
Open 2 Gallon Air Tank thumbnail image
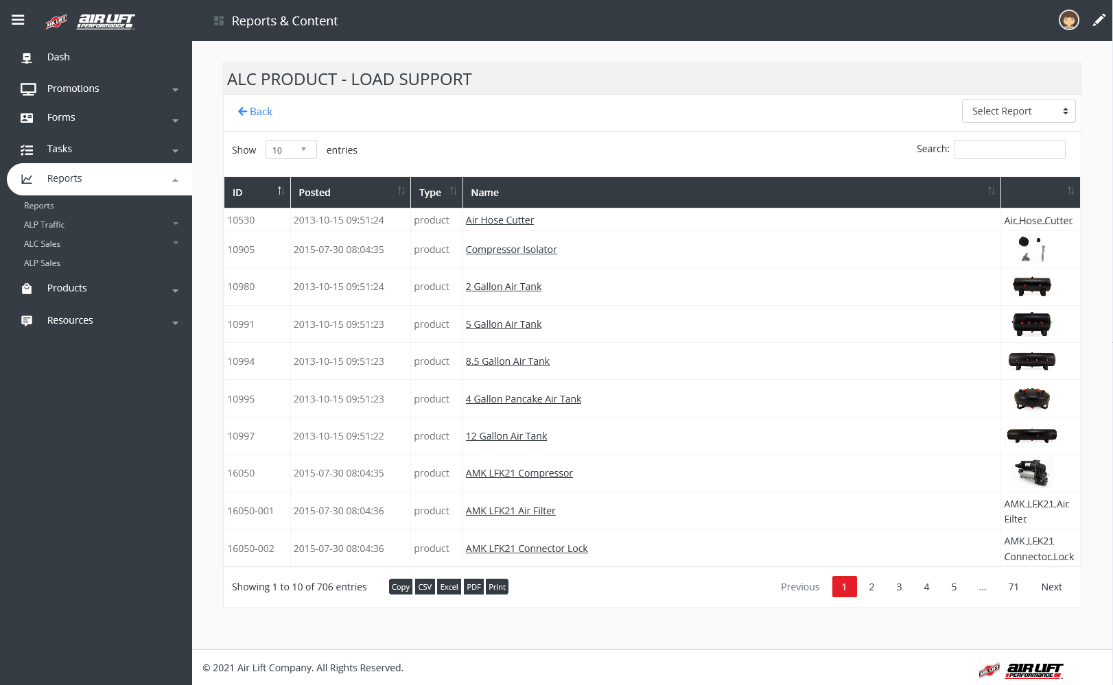(1032, 286)
